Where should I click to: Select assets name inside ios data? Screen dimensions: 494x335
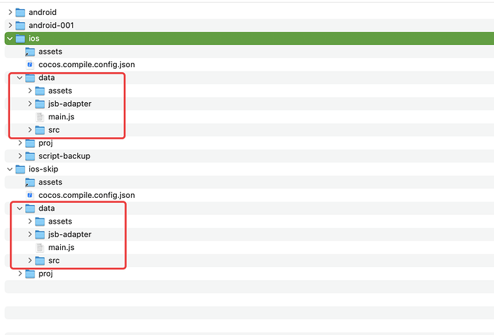pos(60,91)
